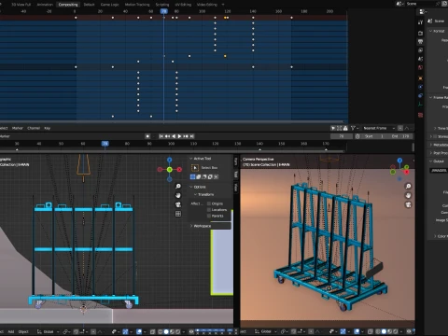Open the Add menu in the left viewport header

(x=11, y=331)
